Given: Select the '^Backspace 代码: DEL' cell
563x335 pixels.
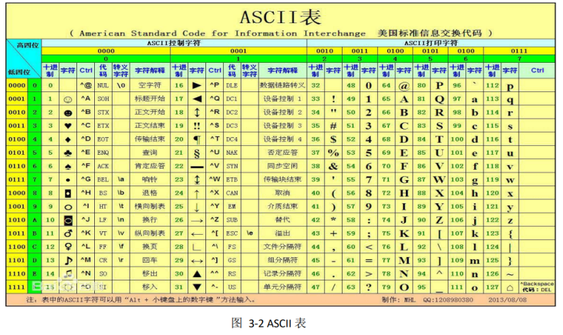Looking at the screenshot, I should [x=537, y=287].
